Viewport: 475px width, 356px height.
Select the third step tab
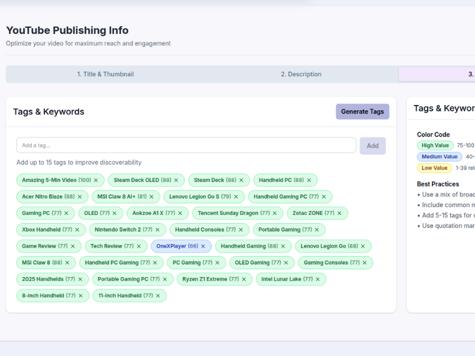[437, 74]
